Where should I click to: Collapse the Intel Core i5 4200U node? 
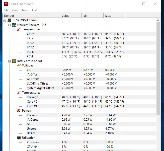pyautogui.click(x=10, y=61)
